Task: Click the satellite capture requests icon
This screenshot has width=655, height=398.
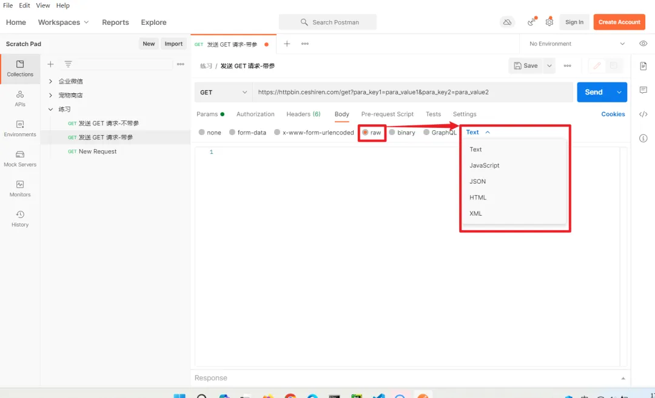Action: [x=532, y=22]
